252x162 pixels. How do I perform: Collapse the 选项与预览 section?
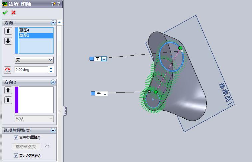point(53,130)
